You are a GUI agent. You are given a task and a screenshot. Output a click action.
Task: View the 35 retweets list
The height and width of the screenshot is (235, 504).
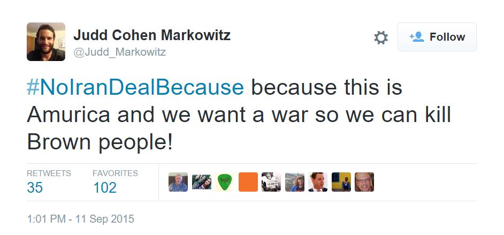(x=35, y=188)
